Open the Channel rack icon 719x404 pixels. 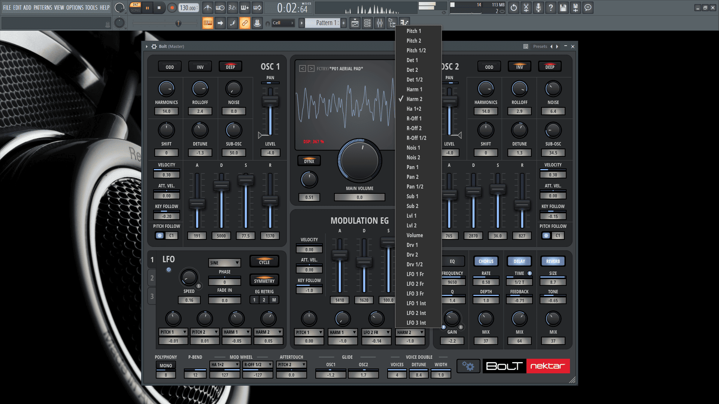tap(367, 23)
